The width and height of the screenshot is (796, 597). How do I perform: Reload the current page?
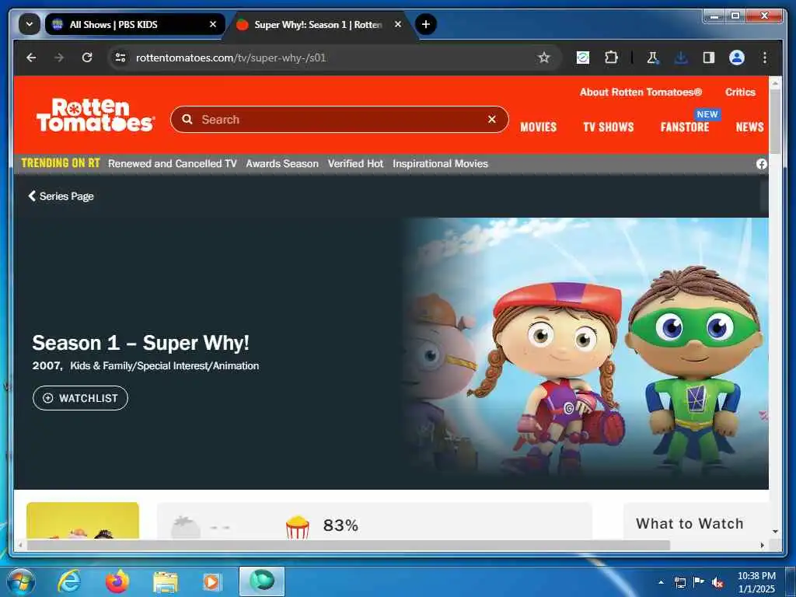(x=87, y=58)
